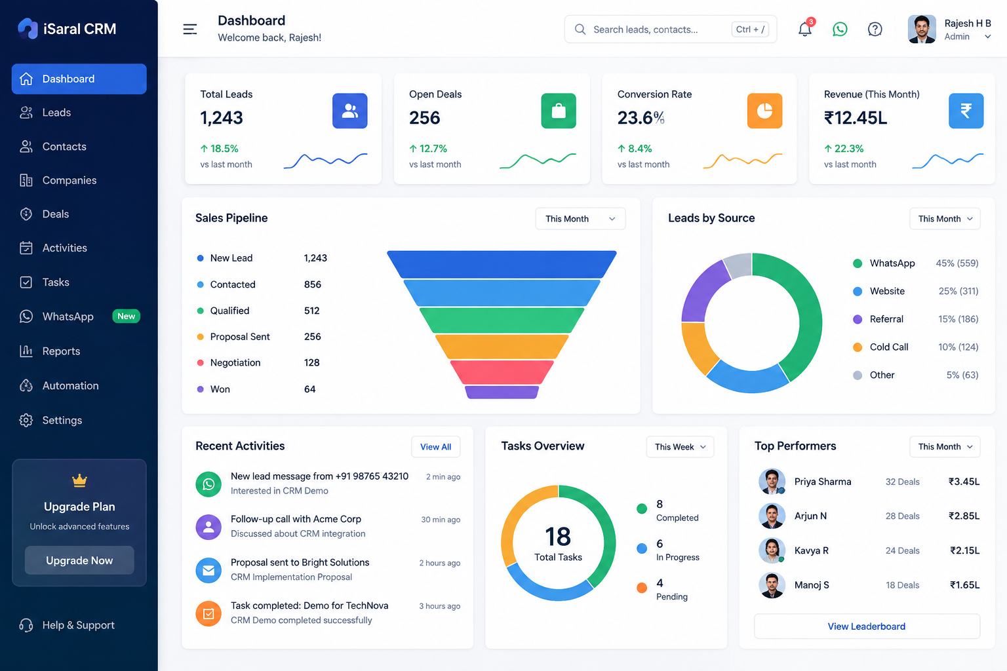Image resolution: width=1007 pixels, height=671 pixels.
Task: Open Companies page from sidebar
Action: (x=79, y=180)
